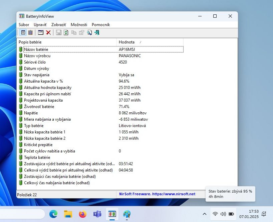The width and height of the screenshot is (273, 222).
Task: Open the Zobraziť menu
Action: tap(59, 25)
